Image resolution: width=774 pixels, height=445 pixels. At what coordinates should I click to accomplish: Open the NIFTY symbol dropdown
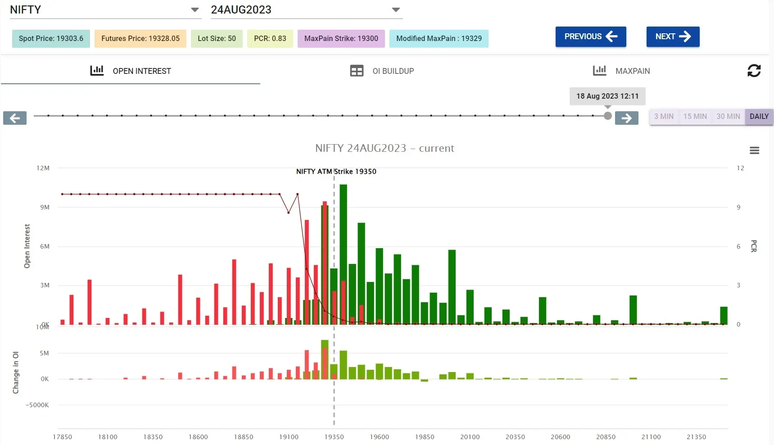tap(105, 10)
